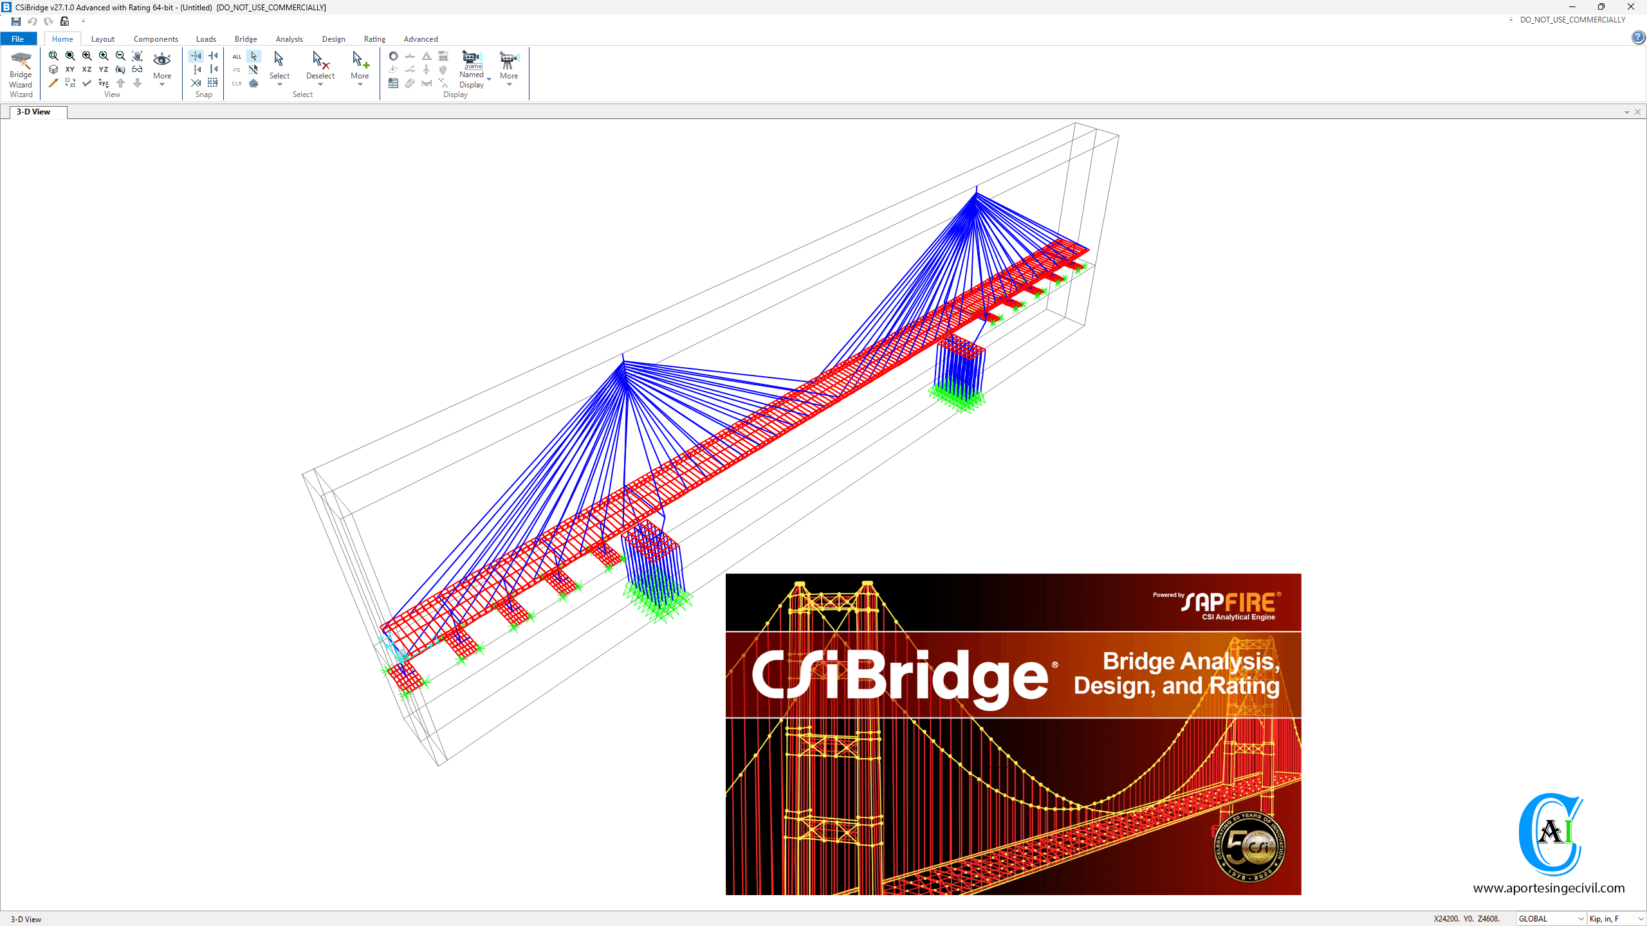Click the Select All button
The width and height of the screenshot is (1647, 926).
(237, 56)
